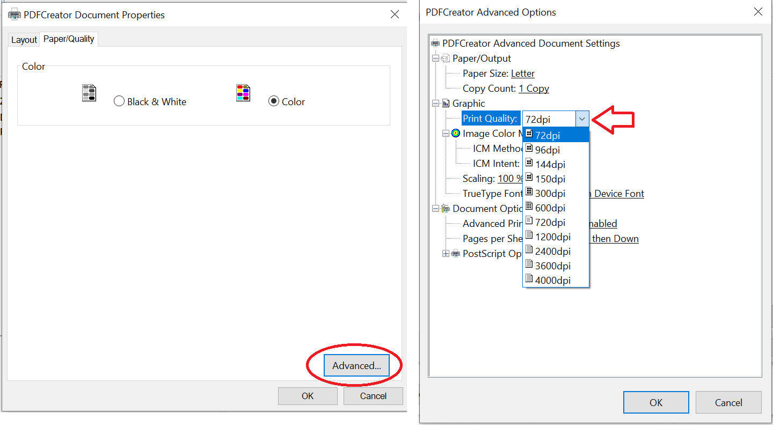Click the PostScript Options printer icon
773x427 pixels.
coord(456,254)
